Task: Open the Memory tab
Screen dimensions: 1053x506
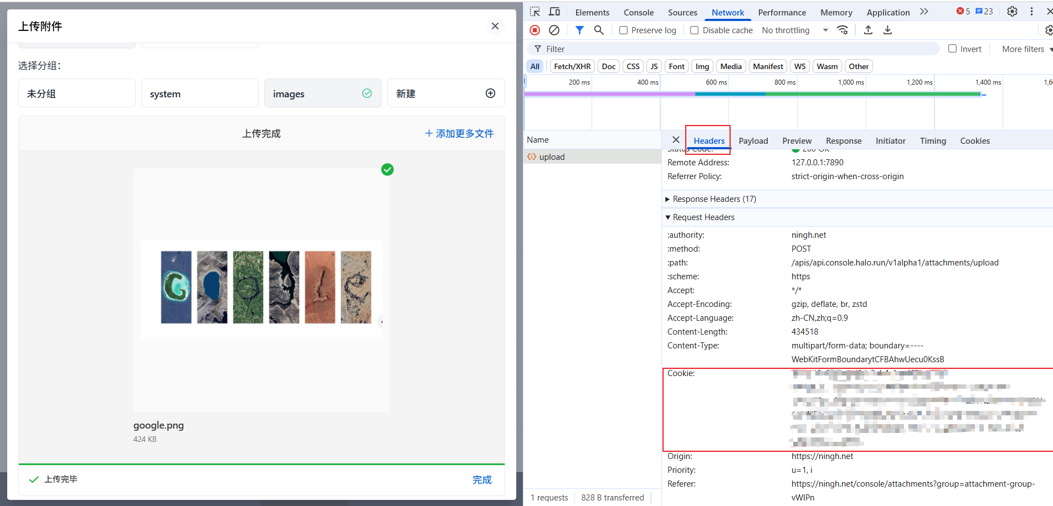Action: 836,12
